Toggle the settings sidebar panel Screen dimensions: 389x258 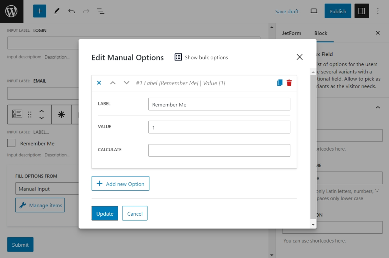click(361, 11)
